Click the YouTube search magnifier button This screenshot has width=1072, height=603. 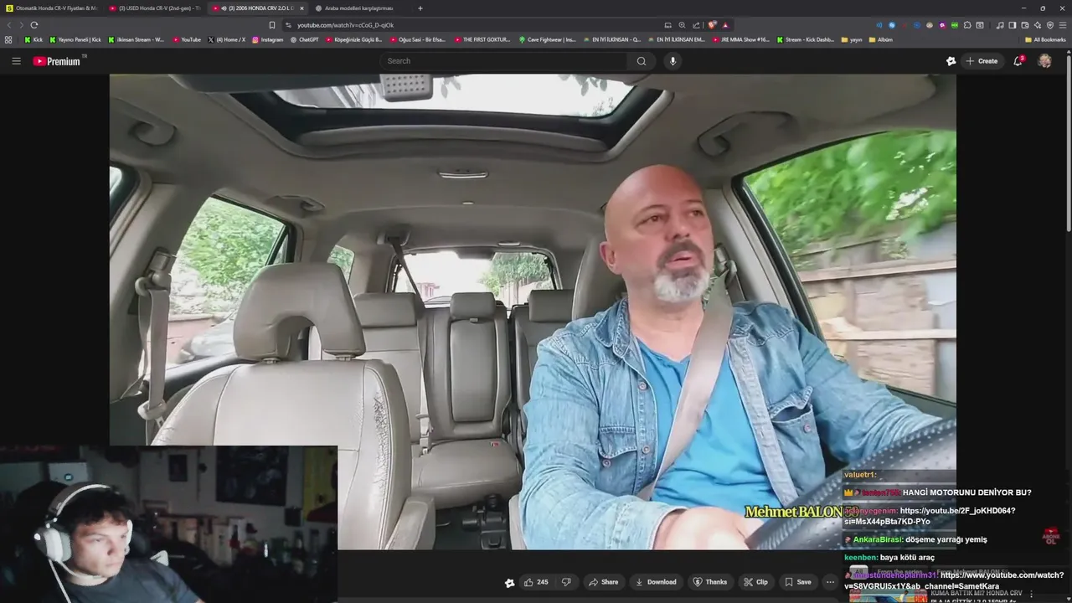coord(642,61)
